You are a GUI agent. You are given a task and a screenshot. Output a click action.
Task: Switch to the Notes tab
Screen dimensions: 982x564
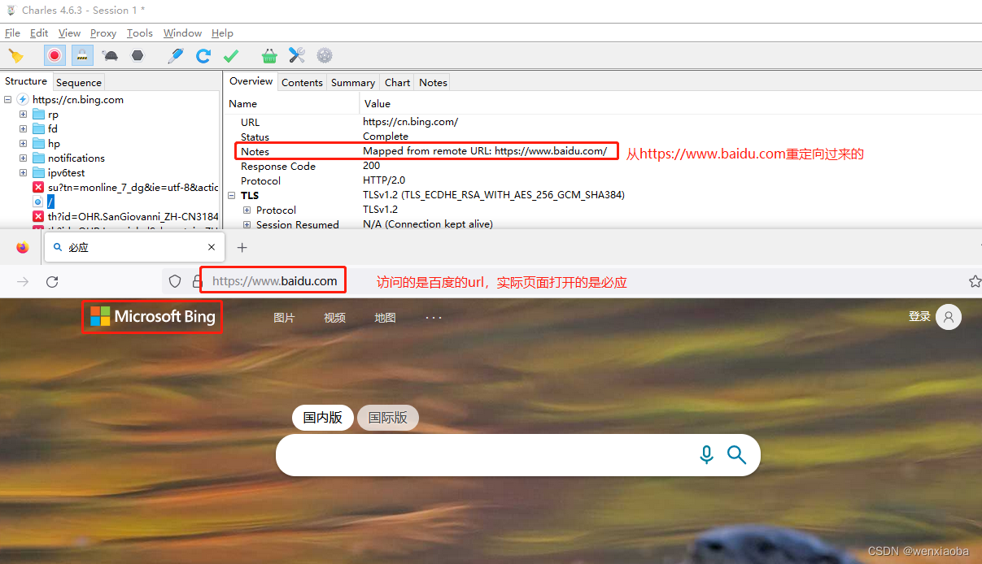coord(433,82)
